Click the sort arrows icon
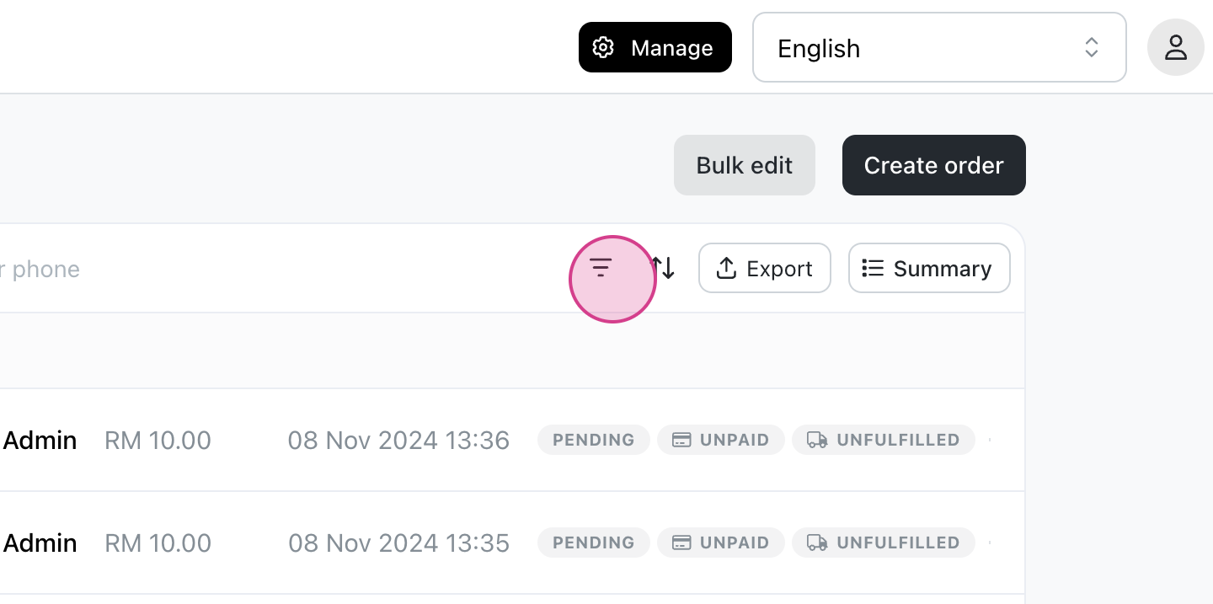The width and height of the screenshot is (1213, 604). 664,268
